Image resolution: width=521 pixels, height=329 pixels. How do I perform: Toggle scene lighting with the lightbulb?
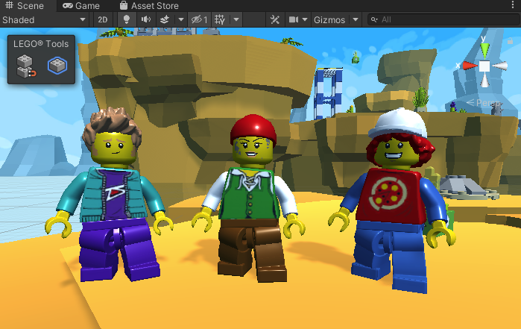[126, 19]
